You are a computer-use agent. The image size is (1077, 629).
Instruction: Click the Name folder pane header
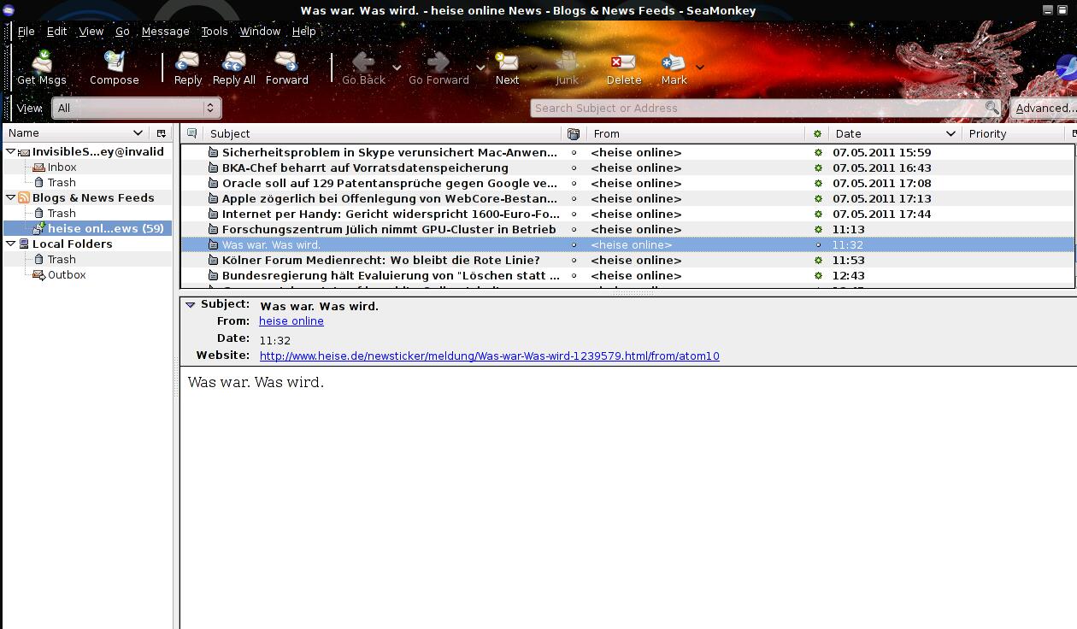(x=75, y=133)
